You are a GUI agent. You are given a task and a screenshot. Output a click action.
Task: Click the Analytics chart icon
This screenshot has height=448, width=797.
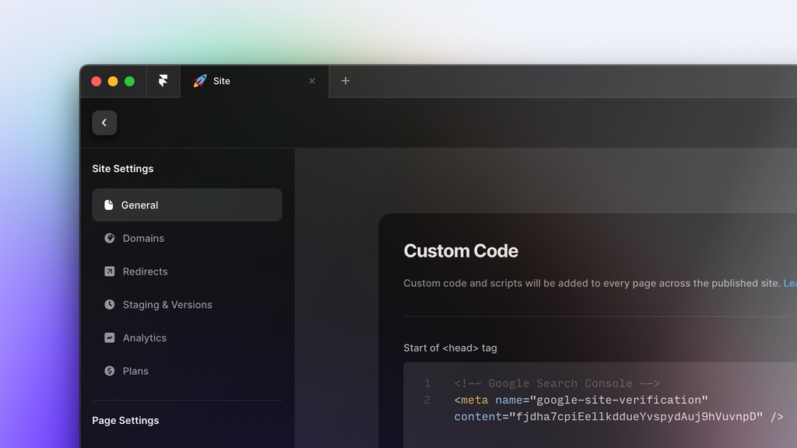(x=109, y=338)
